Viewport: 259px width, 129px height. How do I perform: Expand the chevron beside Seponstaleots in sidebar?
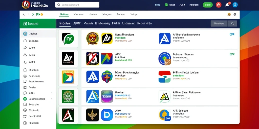pyautogui.click(x=52, y=99)
